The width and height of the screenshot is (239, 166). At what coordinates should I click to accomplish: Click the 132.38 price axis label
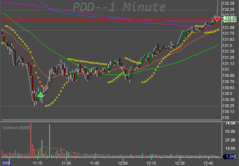[229, 3]
